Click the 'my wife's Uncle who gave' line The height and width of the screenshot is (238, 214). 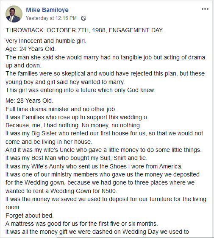pos(103,150)
